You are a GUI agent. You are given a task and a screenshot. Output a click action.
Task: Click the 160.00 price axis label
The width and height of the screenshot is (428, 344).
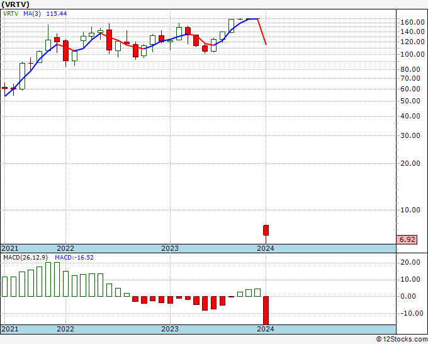[412, 22]
